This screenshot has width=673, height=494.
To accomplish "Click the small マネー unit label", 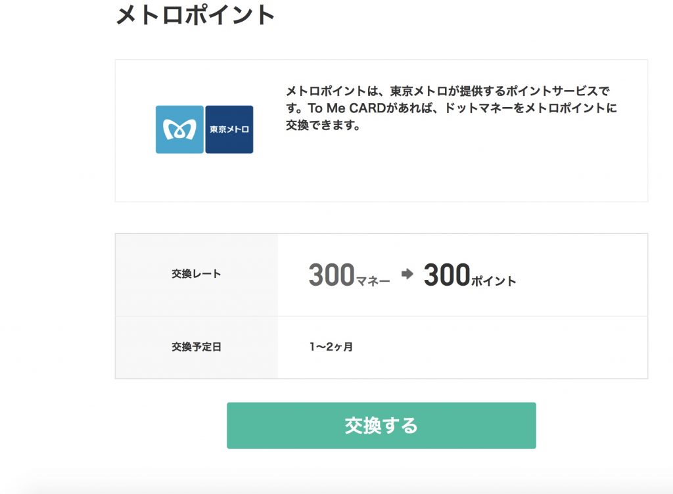I will (373, 281).
